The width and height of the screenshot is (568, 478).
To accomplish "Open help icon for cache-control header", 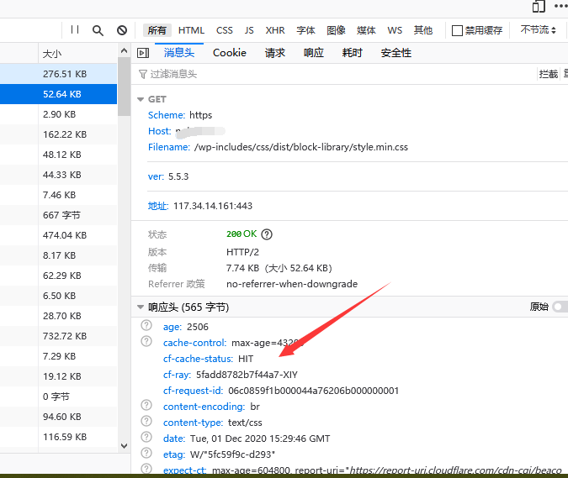I will [x=146, y=341].
